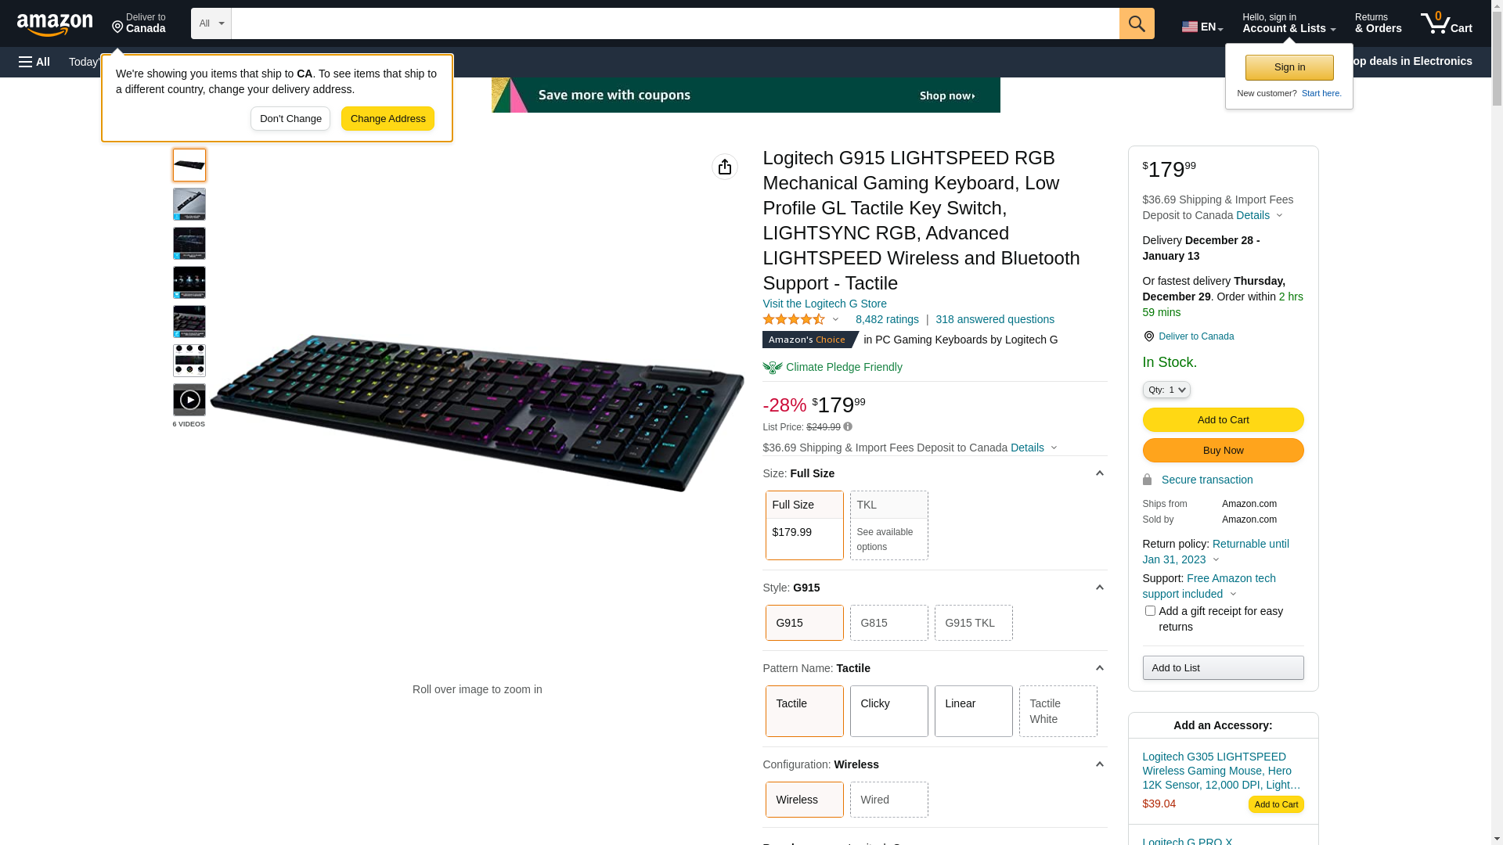Open Account & Lists menu

click(1289, 23)
